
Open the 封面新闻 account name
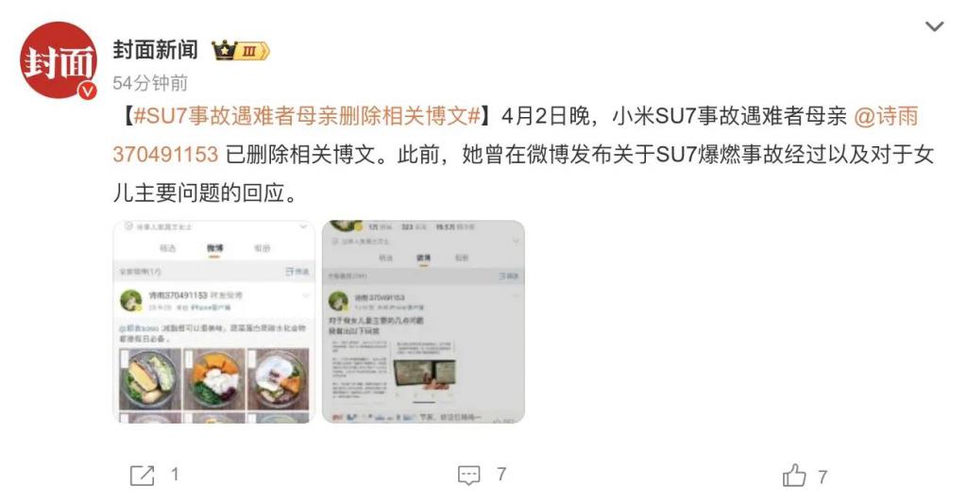pos(156,50)
